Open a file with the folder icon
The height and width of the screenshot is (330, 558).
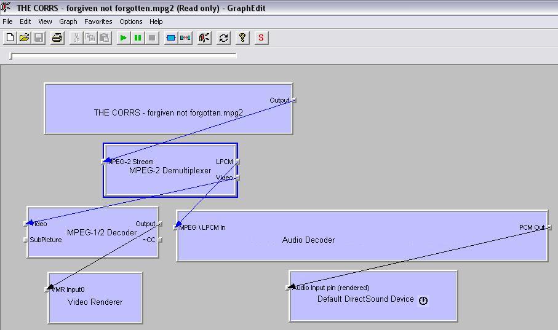pyautogui.click(x=24, y=38)
